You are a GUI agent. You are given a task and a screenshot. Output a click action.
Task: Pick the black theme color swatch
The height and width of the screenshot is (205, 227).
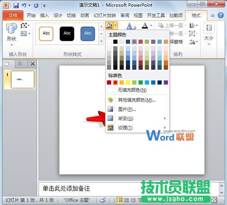(x=115, y=42)
